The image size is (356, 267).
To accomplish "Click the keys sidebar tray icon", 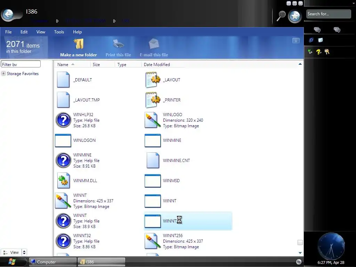I will point(327,52).
